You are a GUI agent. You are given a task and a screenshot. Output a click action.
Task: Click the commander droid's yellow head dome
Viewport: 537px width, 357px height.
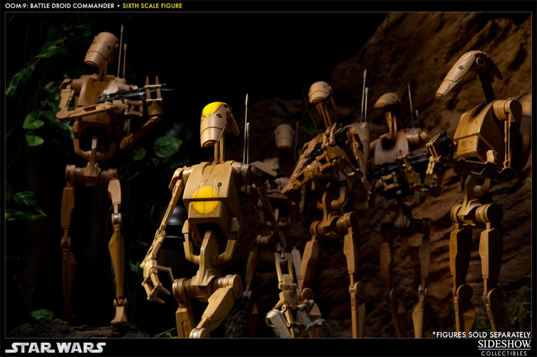pos(213,109)
